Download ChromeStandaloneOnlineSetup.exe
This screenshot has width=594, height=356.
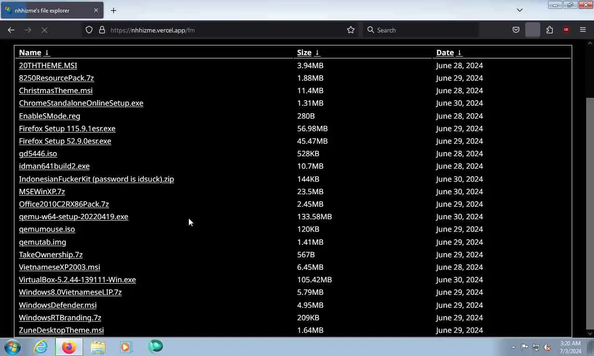point(81,103)
